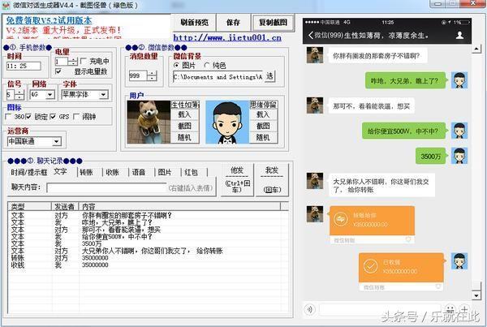Select the row '你胖有圈发的那套房子不错啊?'
The width and height of the screenshot is (487, 327).
pos(148,216)
